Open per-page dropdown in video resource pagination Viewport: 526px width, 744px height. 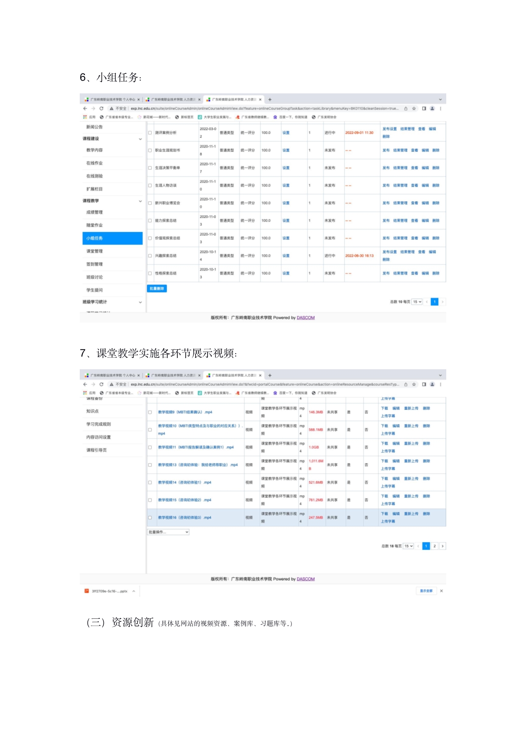[408, 546]
